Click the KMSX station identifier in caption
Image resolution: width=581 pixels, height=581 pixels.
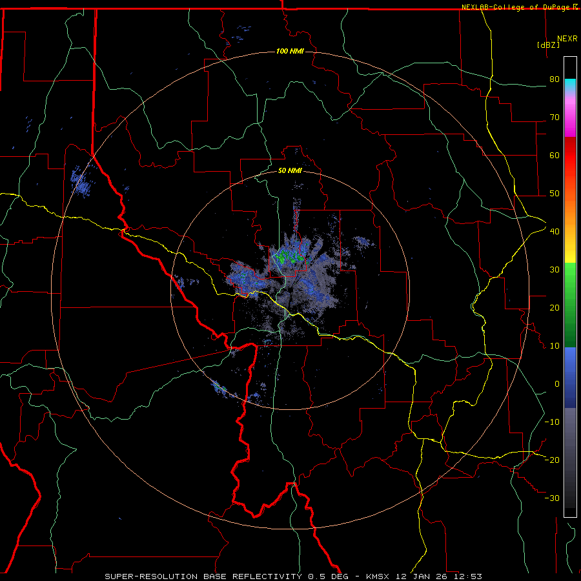pos(379,576)
